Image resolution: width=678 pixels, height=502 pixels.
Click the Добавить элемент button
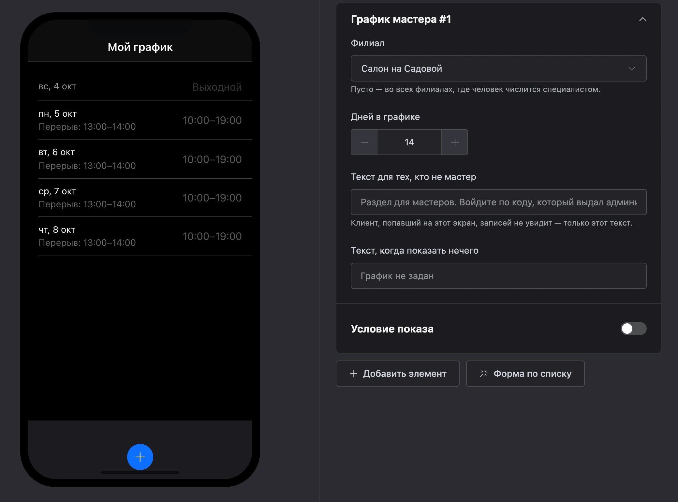(397, 374)
